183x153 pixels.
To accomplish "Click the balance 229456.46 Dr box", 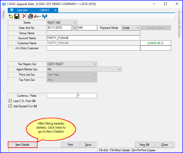I will pos(156,43).
